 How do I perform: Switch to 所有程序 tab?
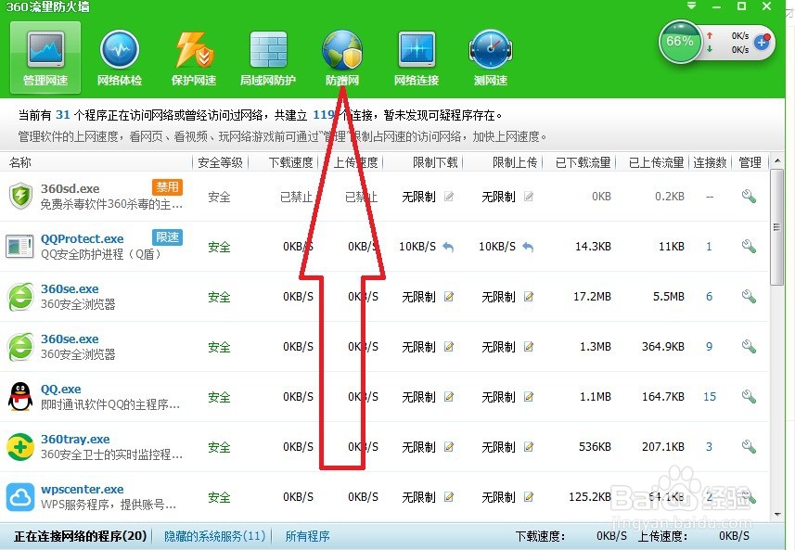[307, 536]
